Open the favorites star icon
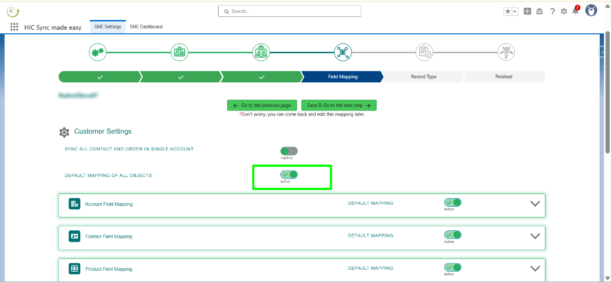 pos(508,11)
